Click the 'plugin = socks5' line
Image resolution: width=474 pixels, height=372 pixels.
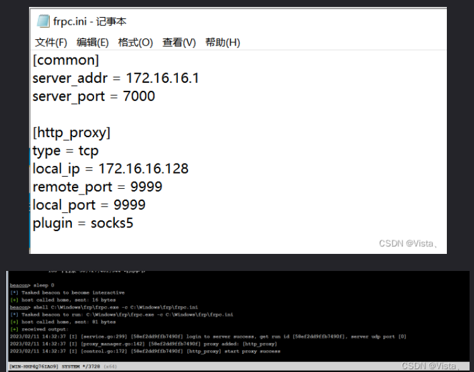(x=83, y=223)
